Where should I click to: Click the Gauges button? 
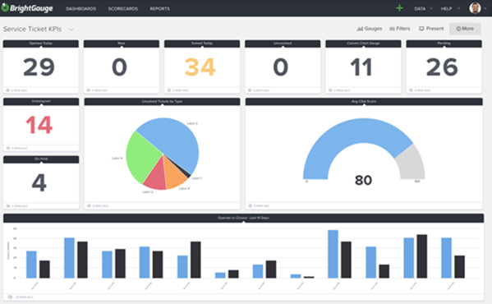click(x=370, y=29)
